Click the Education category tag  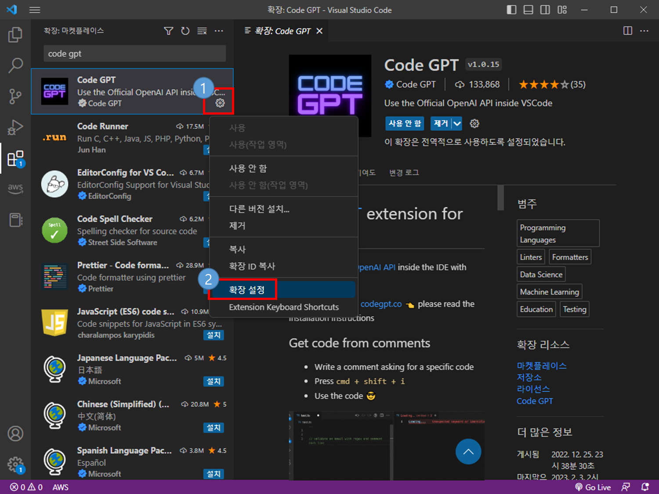(536, 309)
